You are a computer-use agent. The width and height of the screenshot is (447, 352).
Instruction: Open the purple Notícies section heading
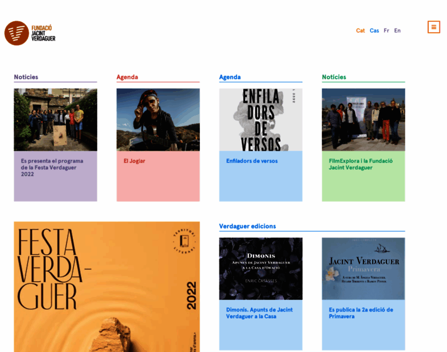[26, 77]
